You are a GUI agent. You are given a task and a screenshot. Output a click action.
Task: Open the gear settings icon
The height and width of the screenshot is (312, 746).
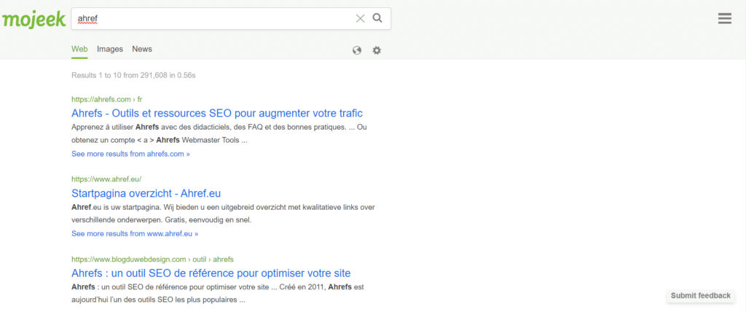tap(377, 50)
